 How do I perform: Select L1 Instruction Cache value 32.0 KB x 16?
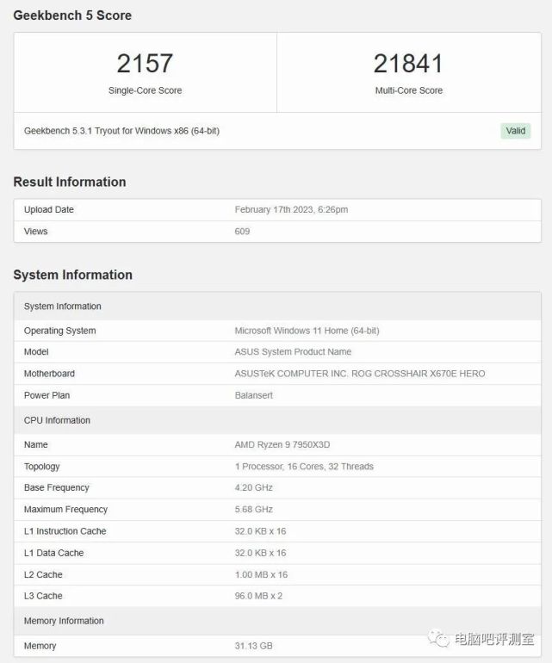coord(261,531)
